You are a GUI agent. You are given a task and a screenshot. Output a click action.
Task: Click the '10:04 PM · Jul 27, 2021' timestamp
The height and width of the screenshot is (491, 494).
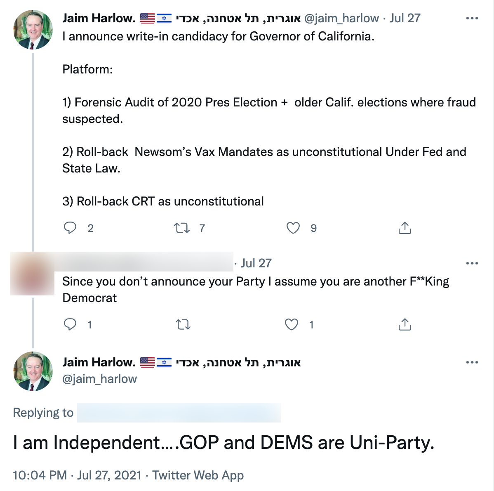[77, 475]
